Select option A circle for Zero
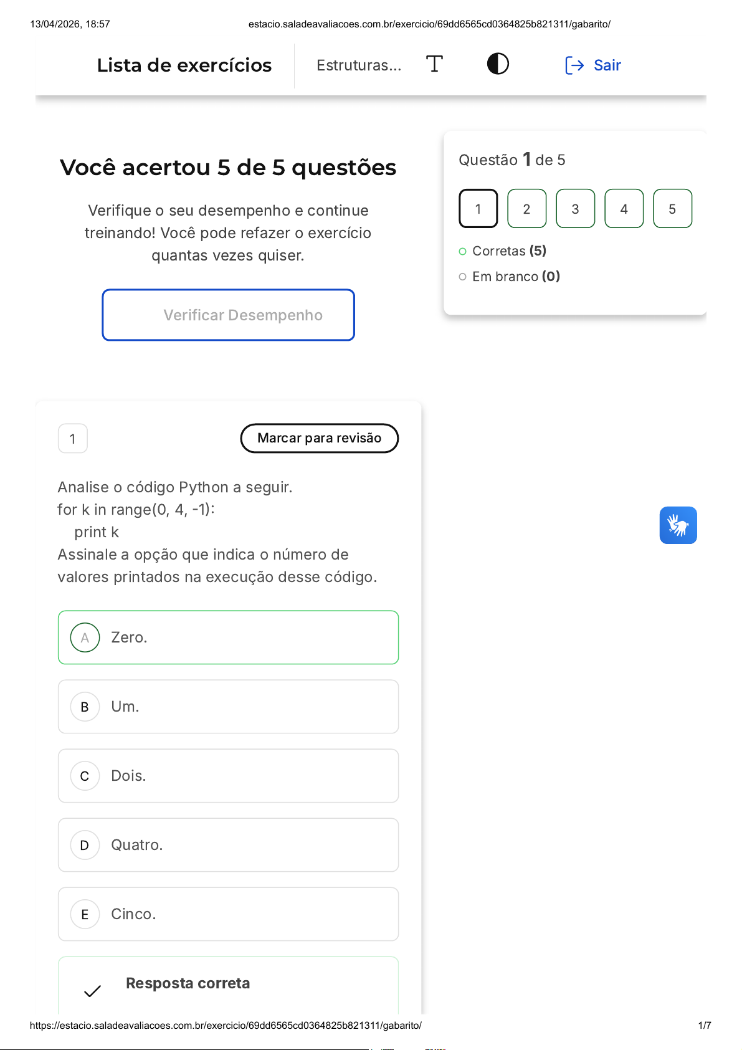 point(85,637)
